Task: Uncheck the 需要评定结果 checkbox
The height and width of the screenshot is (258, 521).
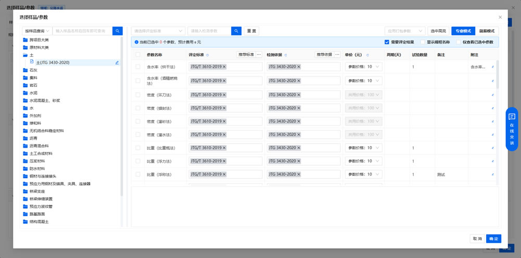Action: click(x=387, y=42)
